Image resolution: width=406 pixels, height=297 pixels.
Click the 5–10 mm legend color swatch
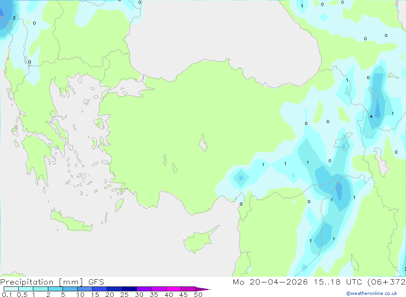(x=70, y=289)
